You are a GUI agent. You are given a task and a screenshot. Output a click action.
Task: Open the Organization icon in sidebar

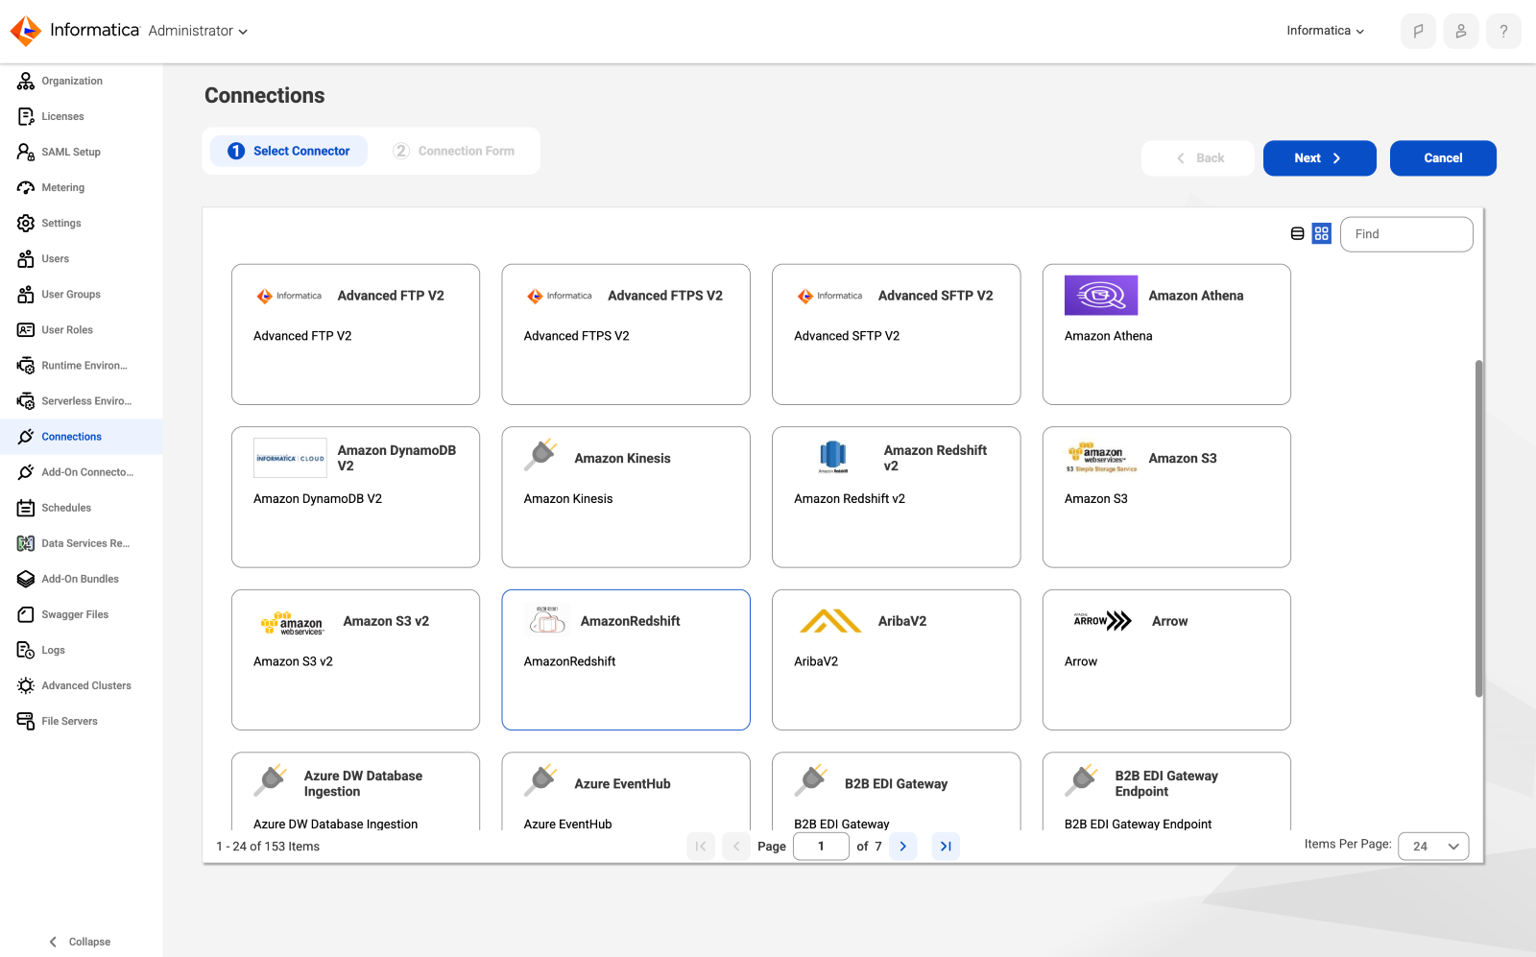pyautogui.click(x=26, y=81)
